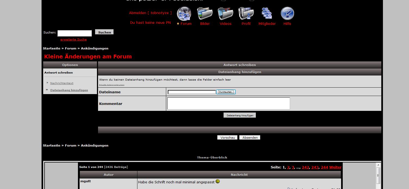Open the Hilfe question mark icon
Screen dimensions: 409x189
(287, 14)
